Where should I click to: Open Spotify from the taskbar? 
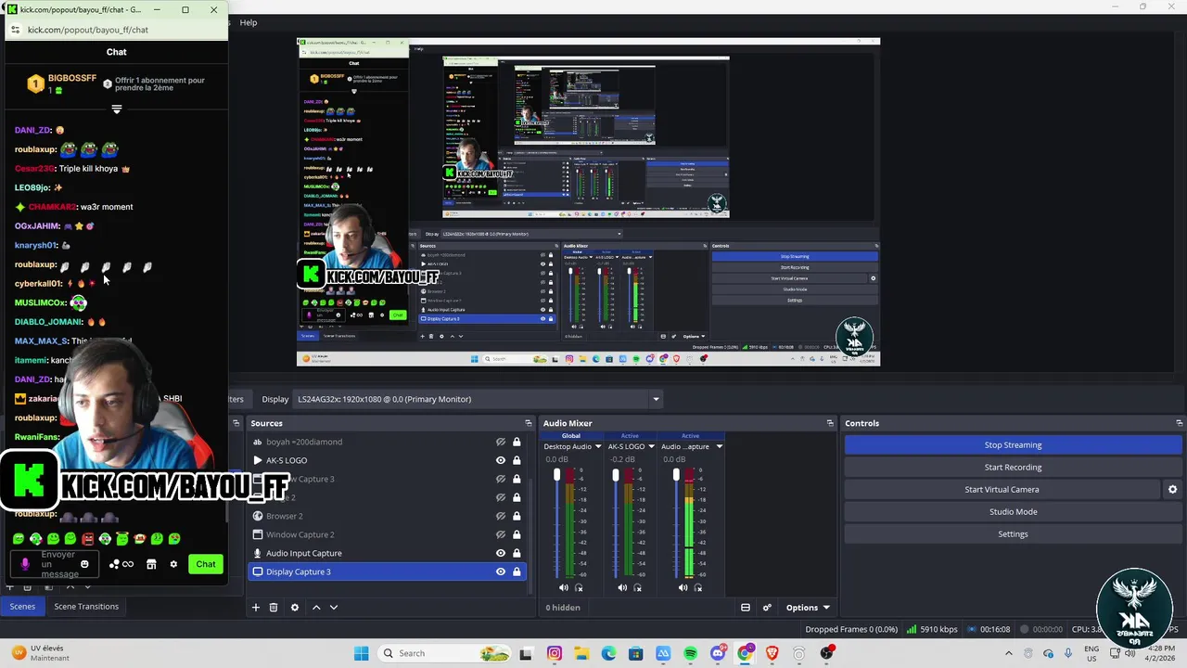(x=690, y=653)
